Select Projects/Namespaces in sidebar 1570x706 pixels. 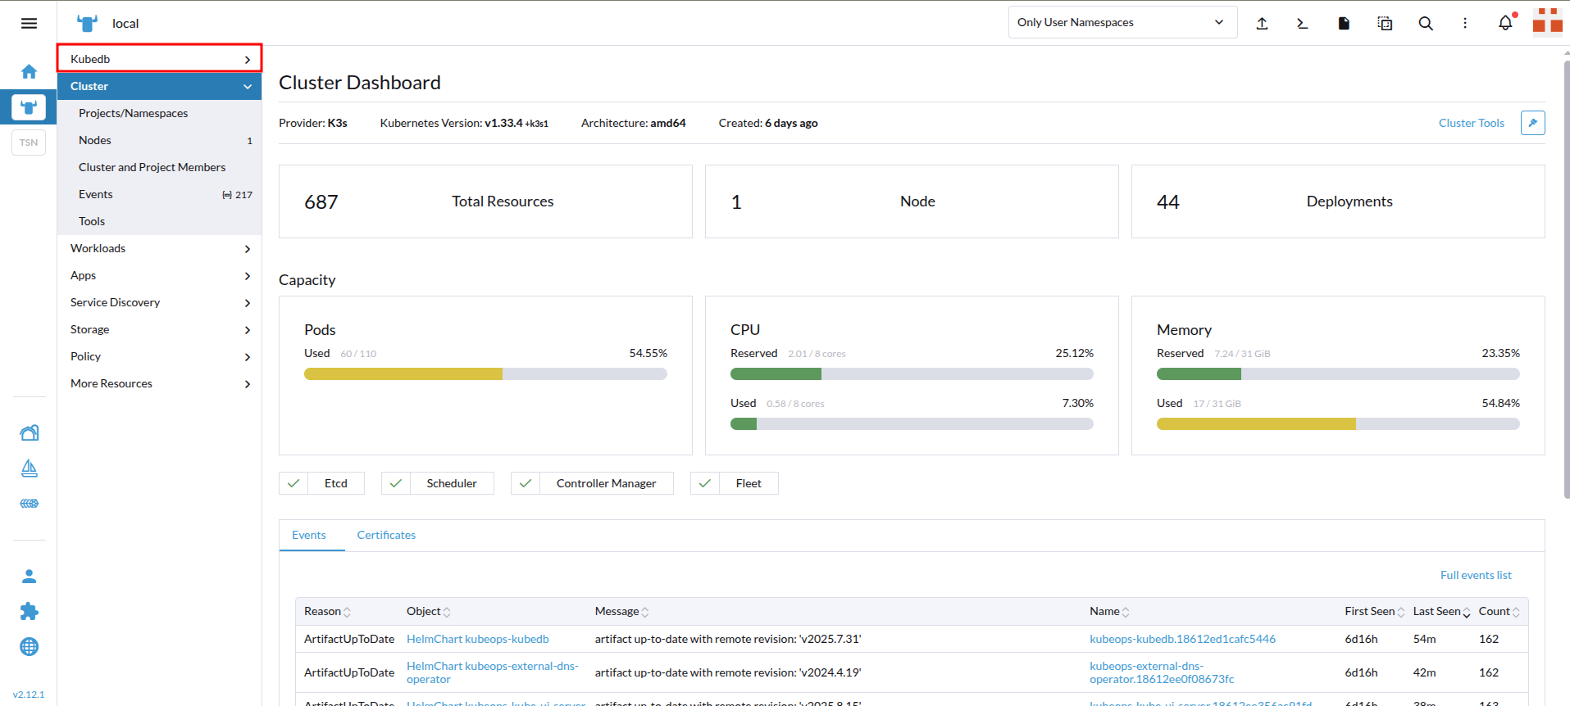133,113
